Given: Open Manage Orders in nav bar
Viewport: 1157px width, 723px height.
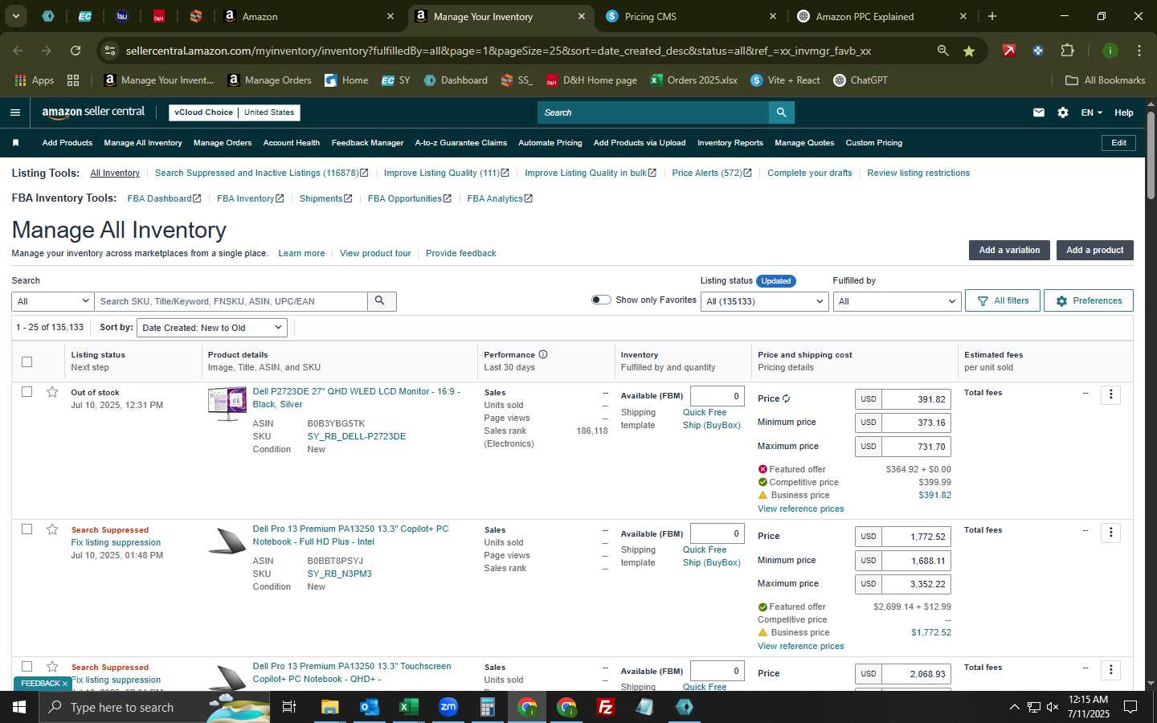Looking at the screenshot, I should click(x=223, y=143).
